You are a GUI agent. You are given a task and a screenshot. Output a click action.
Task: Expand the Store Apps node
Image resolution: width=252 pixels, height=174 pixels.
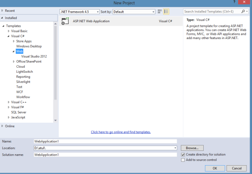(14, 41)
